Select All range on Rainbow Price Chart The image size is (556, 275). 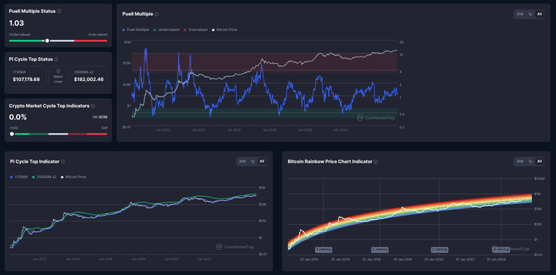point(539,161)
